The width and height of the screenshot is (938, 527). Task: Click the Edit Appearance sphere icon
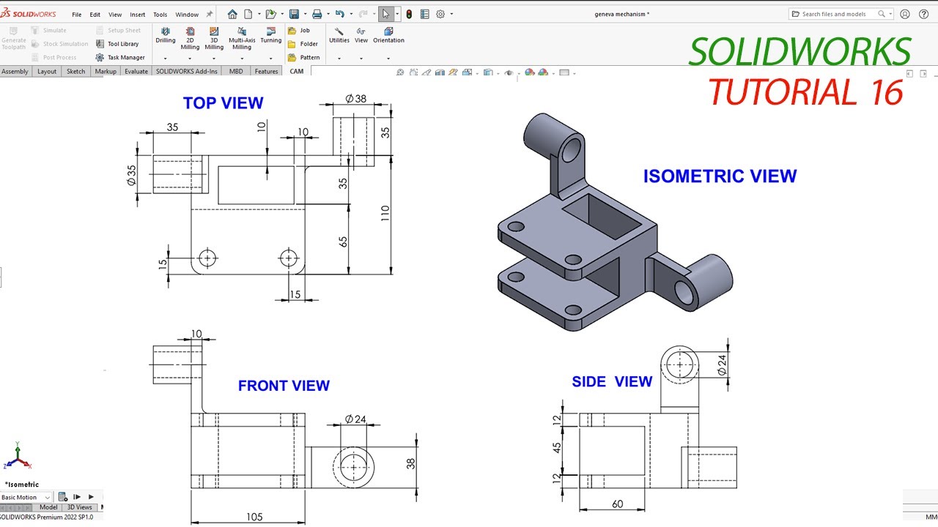tap(529, 72)
